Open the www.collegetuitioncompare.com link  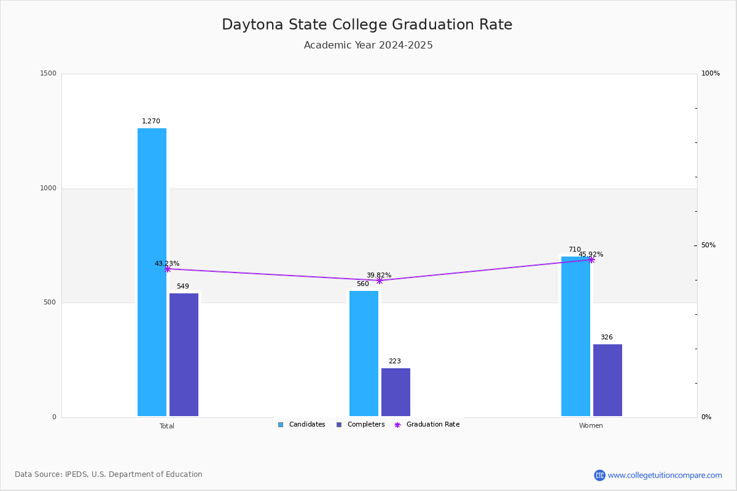point(665,475)
